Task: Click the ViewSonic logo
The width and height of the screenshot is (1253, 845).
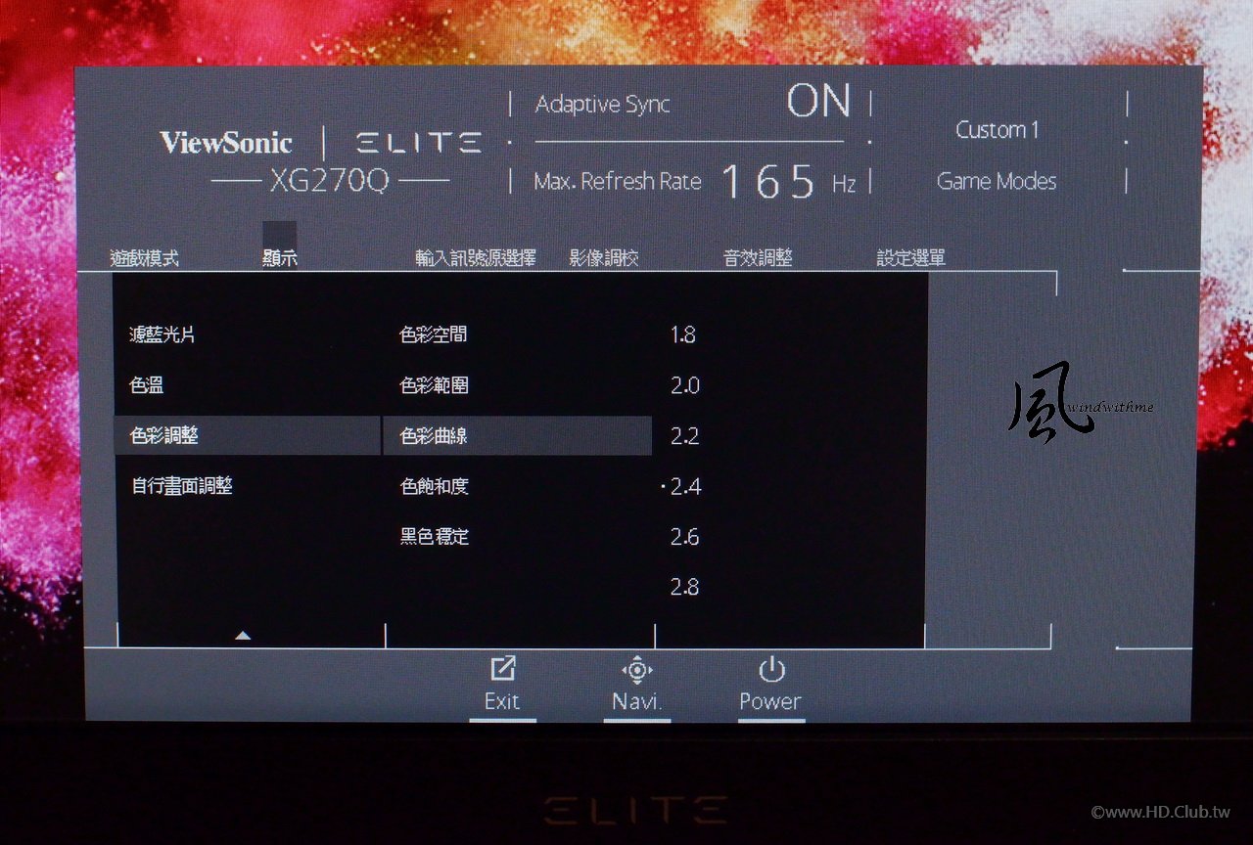Action: [226, 143]
